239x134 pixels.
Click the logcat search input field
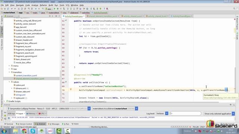[x=185, y=114]
